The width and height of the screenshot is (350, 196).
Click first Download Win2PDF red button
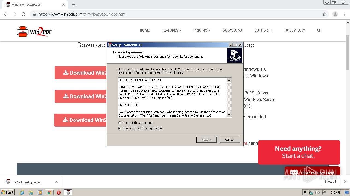tap(80, 73)
